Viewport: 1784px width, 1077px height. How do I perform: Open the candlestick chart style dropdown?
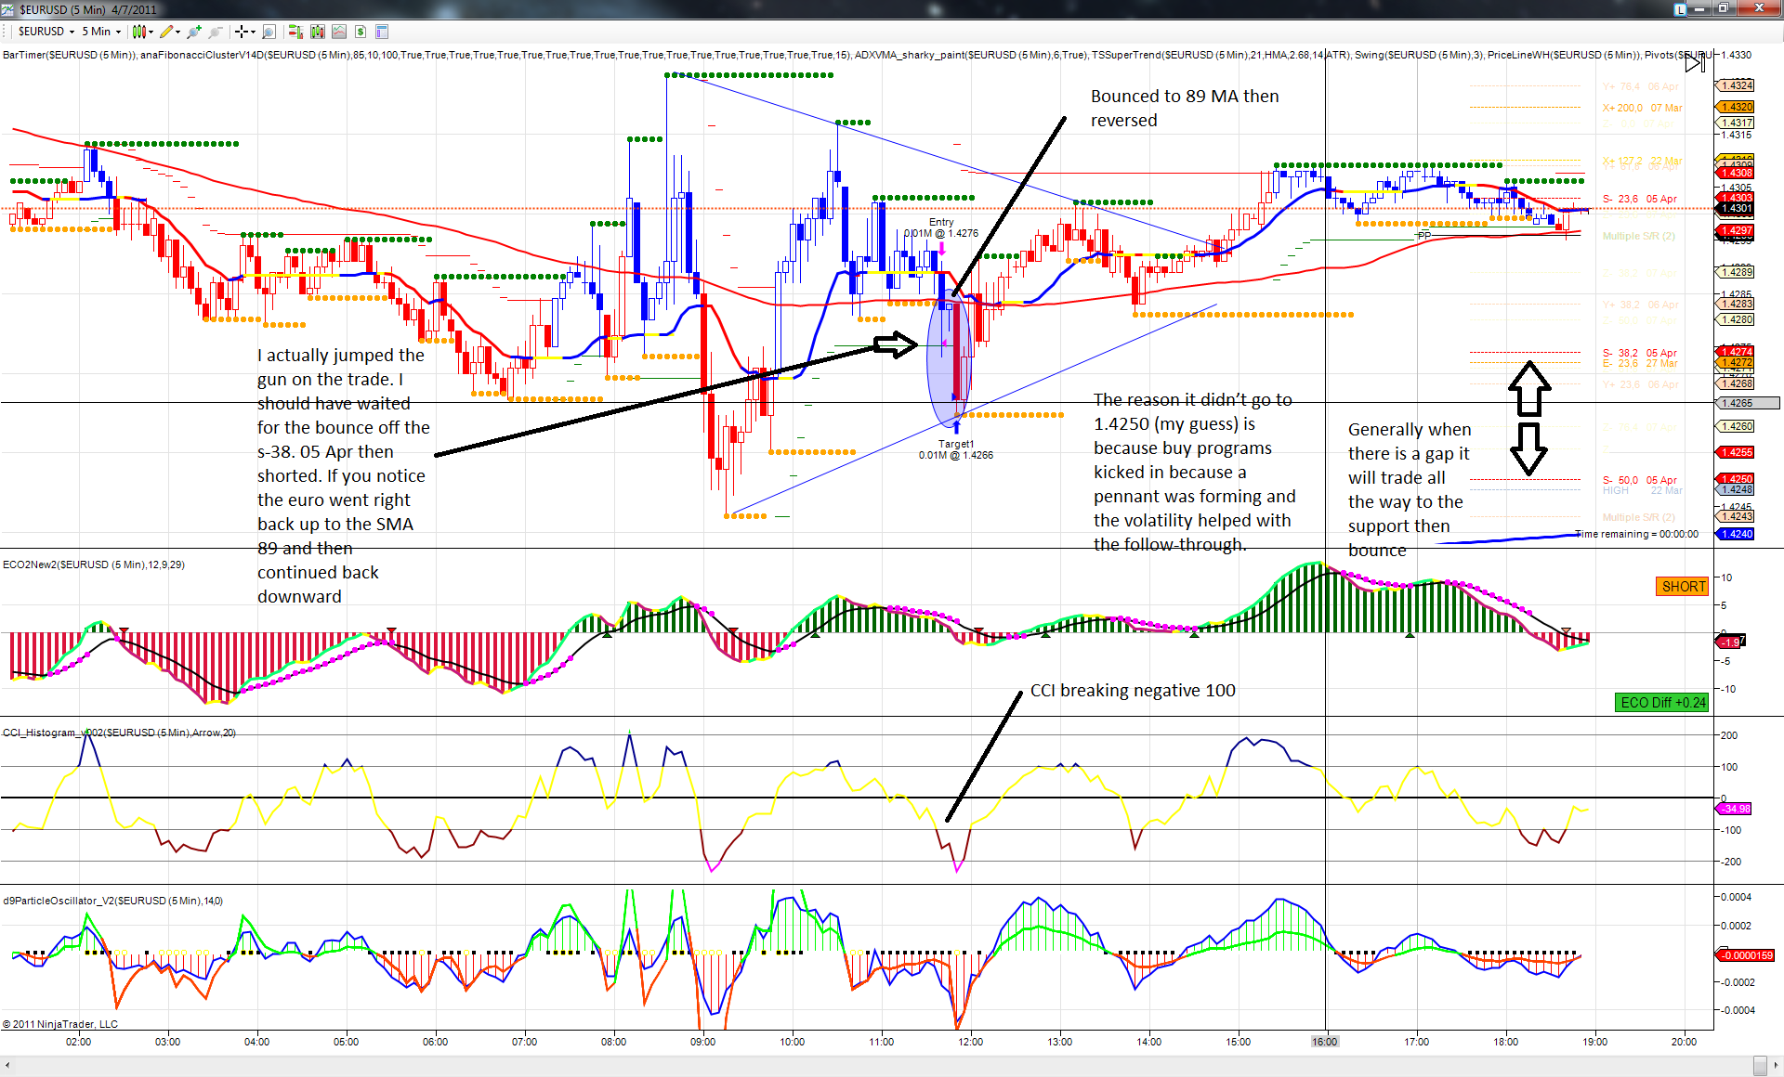pos(142,32)
